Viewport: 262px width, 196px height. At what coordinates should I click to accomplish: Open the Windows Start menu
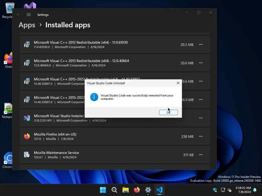(x=103, y=190)
